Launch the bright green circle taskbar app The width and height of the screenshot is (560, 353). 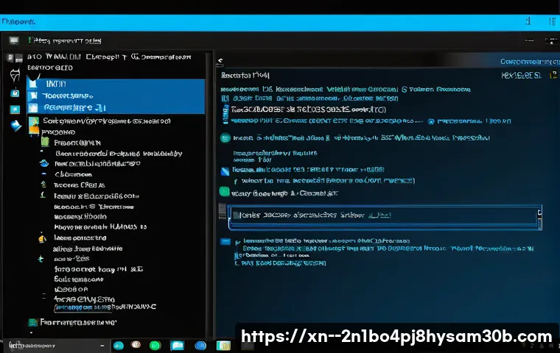click(x=155, y=345)
